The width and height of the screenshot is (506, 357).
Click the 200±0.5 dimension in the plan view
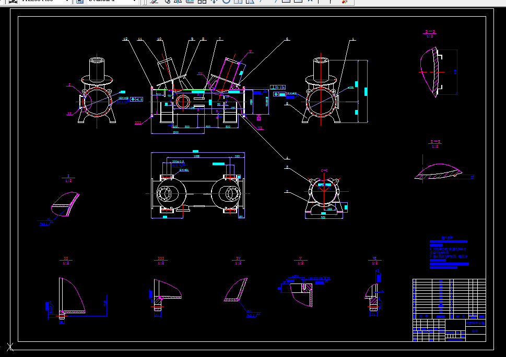pyautogui.click(x=178, y=162)
